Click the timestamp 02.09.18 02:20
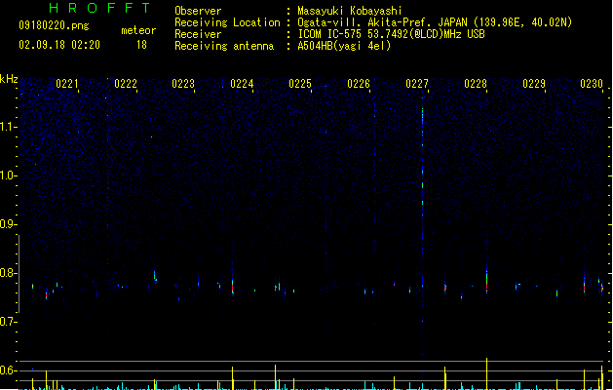Screen dimensions: 613x390 (59, 45)
